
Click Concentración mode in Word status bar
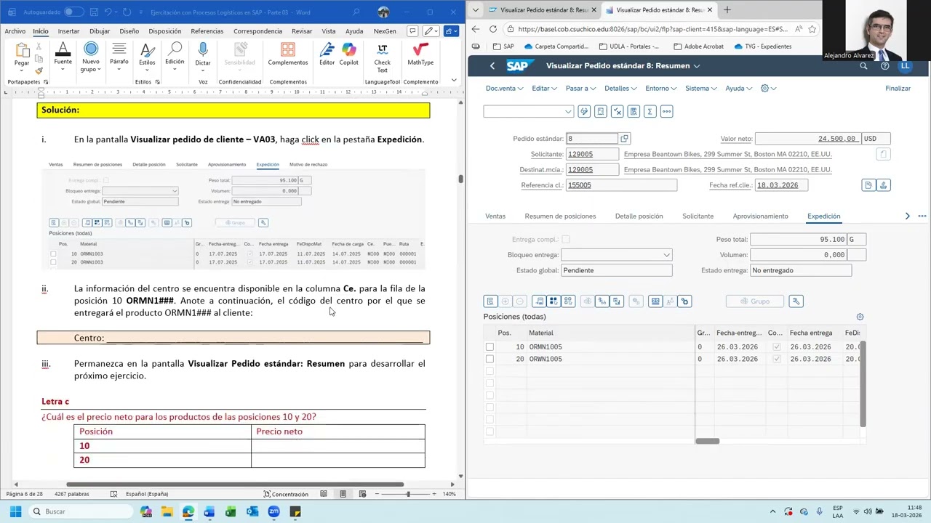coord(286,494)
